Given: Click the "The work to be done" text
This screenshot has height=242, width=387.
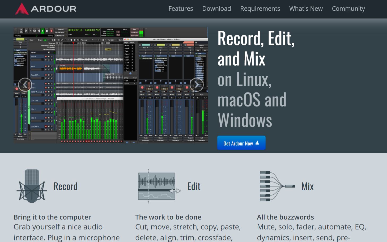Looking at the screenshot, I should pos(168,217).
